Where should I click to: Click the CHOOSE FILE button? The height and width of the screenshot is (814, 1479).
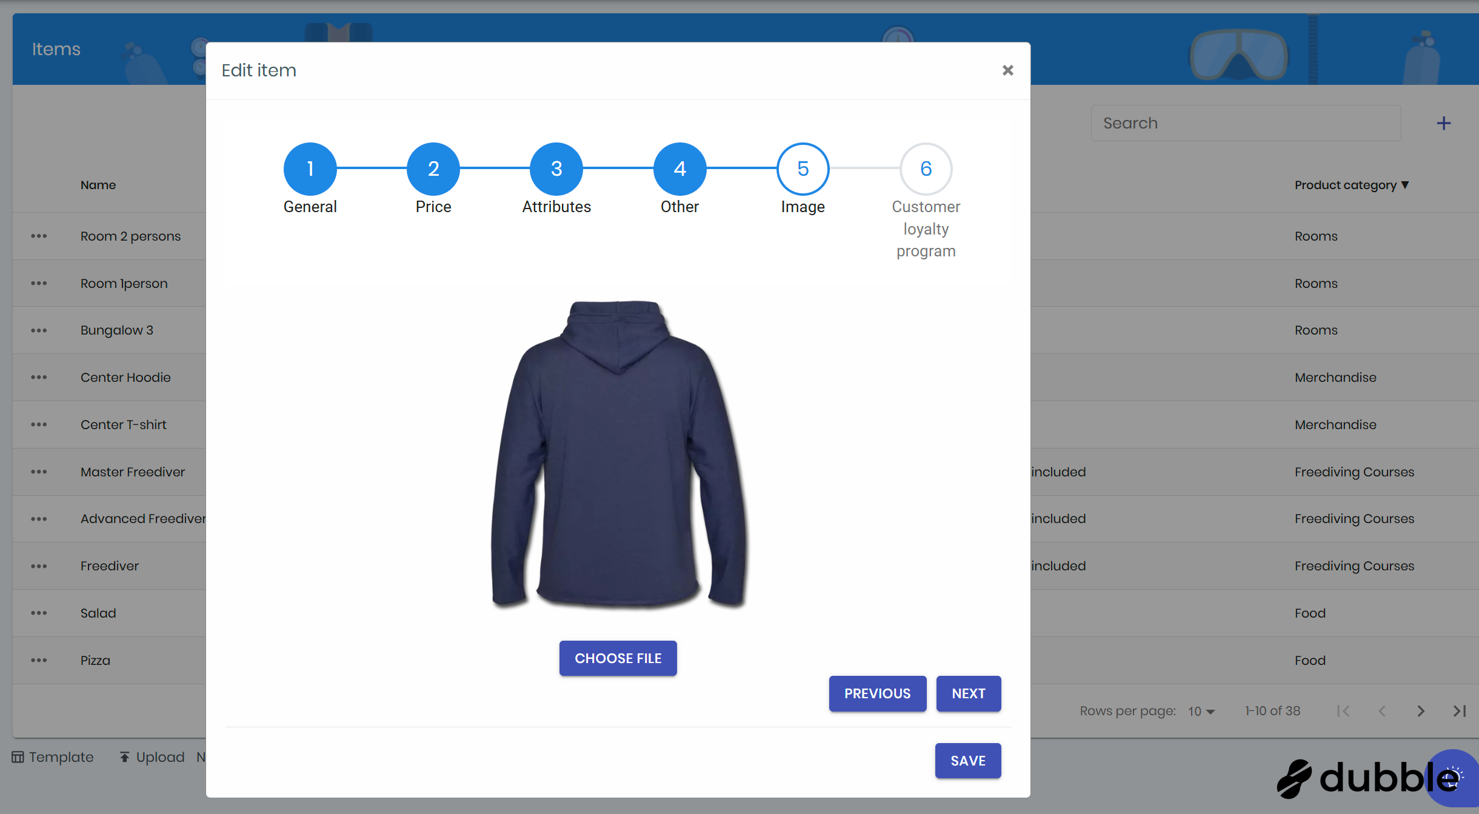pyautogui.click(x=618, y=658)
